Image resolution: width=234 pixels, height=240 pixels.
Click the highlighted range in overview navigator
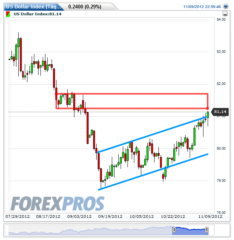pos(190,230)
